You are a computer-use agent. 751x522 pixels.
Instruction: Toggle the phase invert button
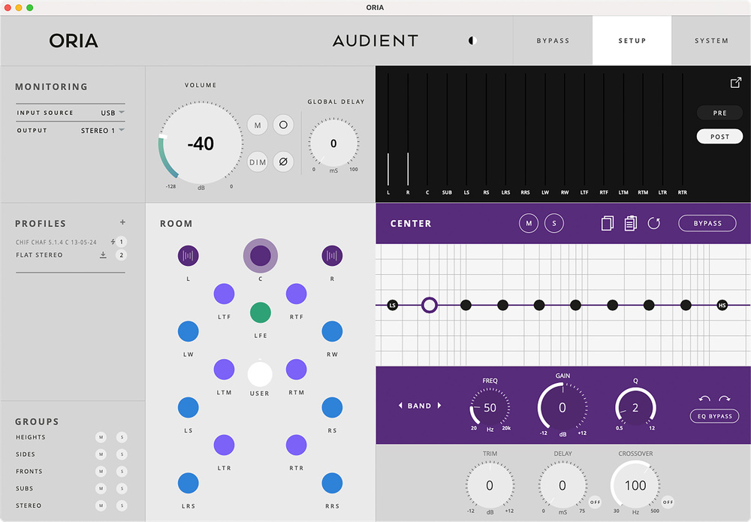(283, 161)
